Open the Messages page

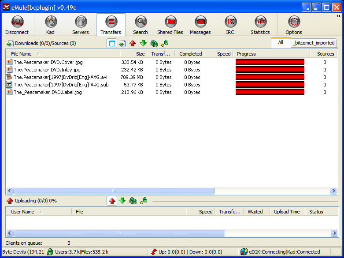(x=200, y=25)
